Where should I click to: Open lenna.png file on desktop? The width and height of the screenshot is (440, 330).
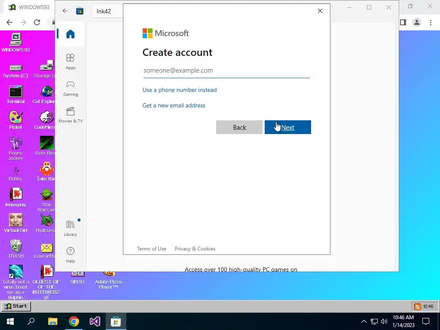(15, 197)
